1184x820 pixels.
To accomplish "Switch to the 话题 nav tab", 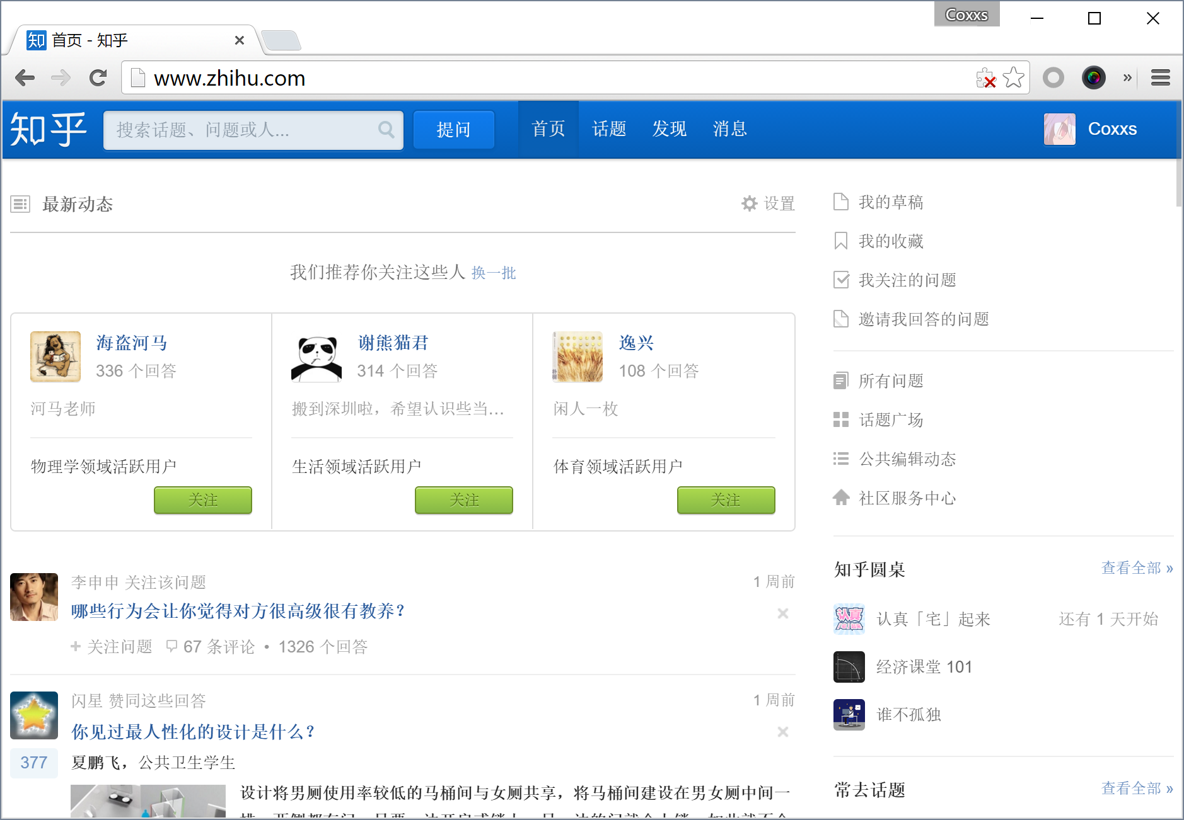I will [x=608, y=129].
